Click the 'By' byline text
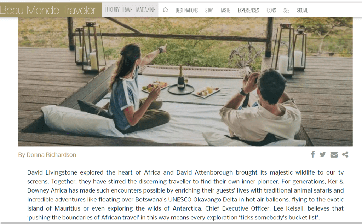Screen dimensions: 362x224 [22, 155]
